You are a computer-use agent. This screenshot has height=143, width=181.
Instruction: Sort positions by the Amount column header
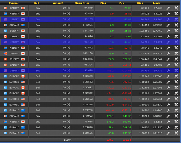click(x=58, y=3)
